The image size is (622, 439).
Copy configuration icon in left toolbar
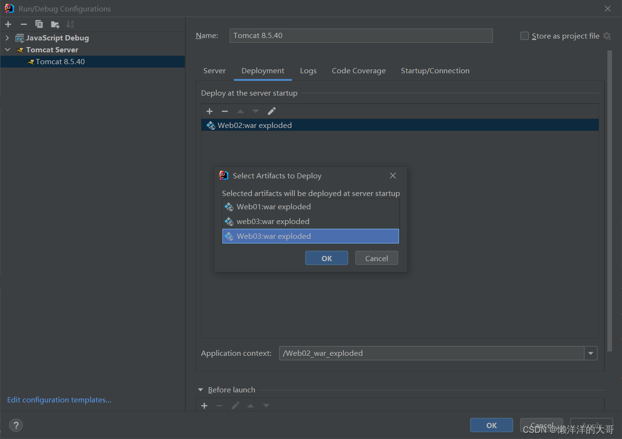(39, 24)
